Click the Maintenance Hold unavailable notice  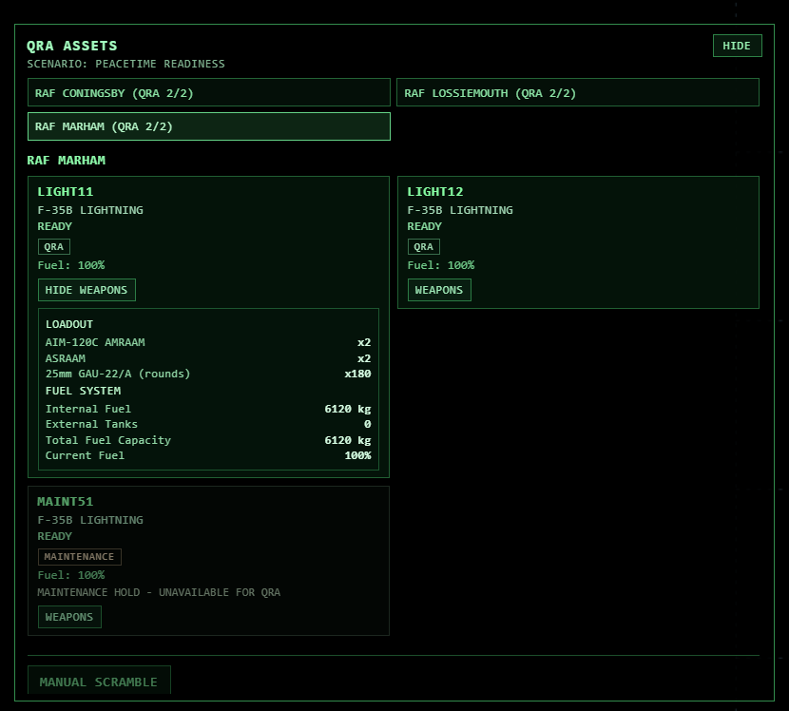click(159, 592)
